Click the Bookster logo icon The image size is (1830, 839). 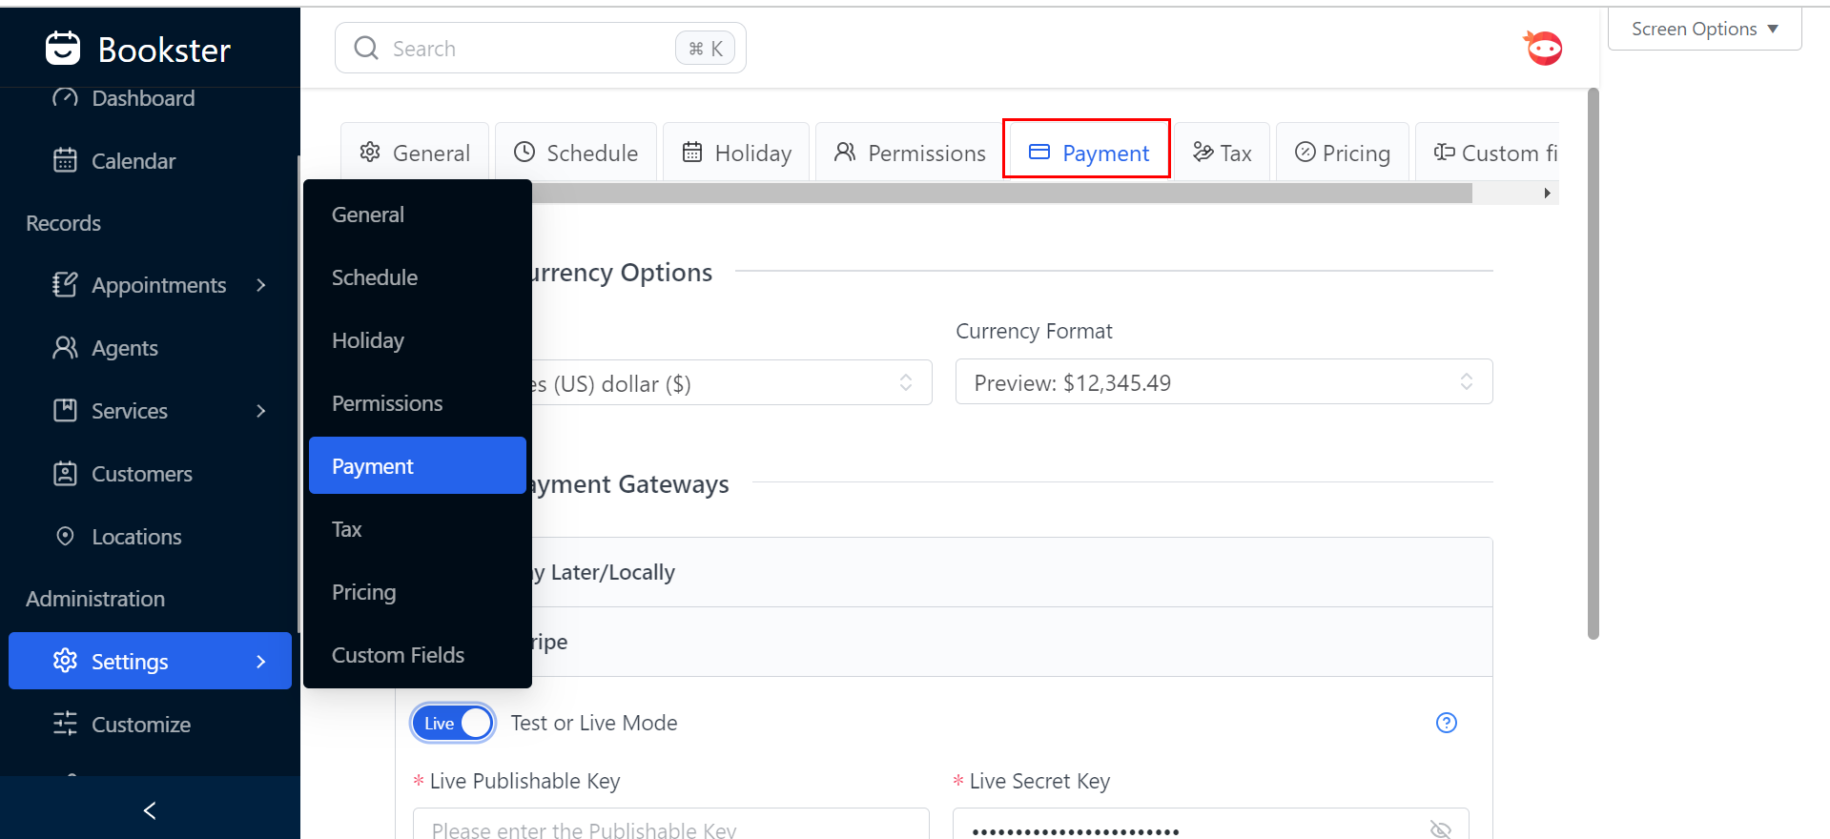63,49
